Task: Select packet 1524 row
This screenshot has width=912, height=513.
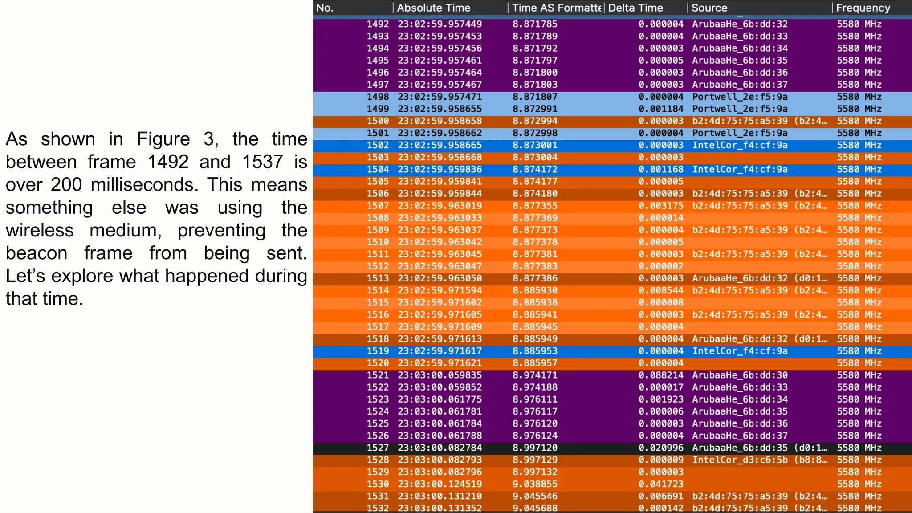Action: pos(613,411)
